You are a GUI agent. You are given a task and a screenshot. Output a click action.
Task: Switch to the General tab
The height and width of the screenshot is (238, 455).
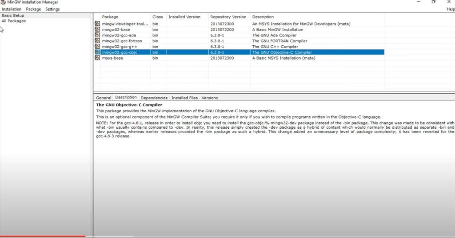point(104,98)
